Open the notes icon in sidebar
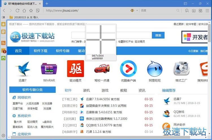Viewport: 212px width, 140px height. click(3, 32)
